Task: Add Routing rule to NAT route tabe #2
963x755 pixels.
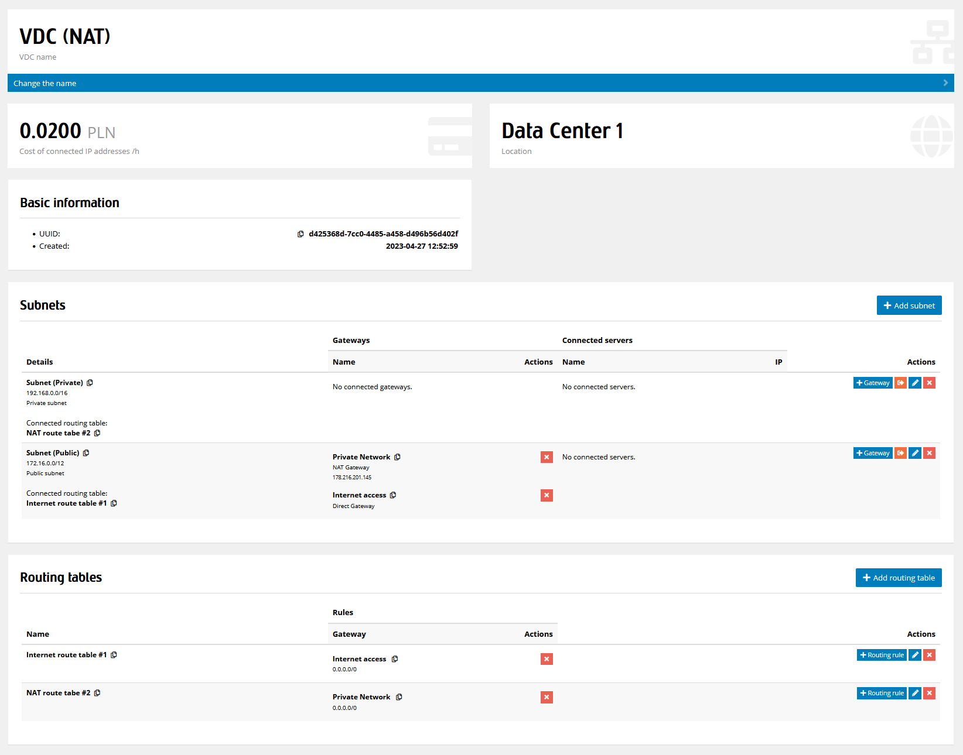Action: pyautogui.click(x=882, y=693)
